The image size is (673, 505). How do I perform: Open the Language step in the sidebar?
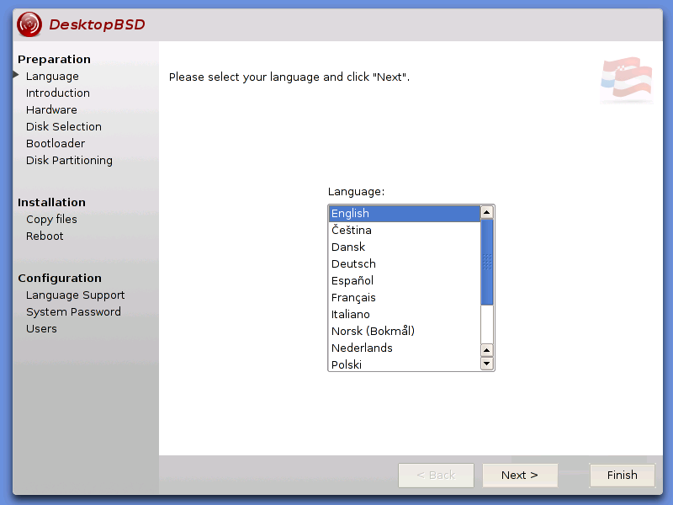52,76
